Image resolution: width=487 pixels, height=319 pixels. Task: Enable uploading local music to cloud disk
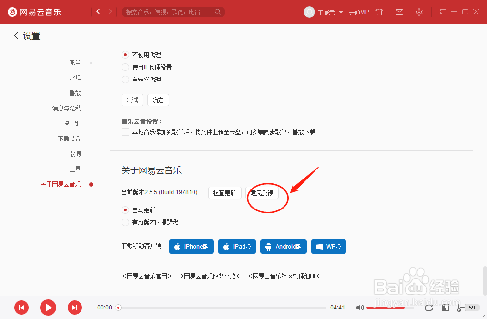[x=125, y=132]
